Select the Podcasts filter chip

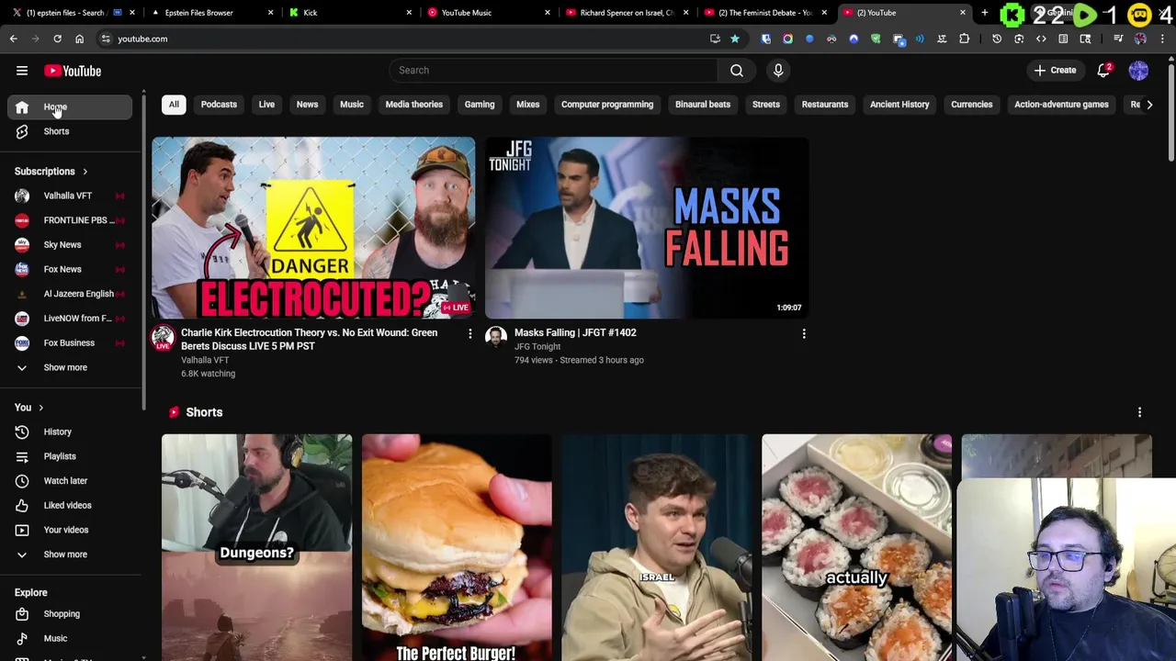[x=219, y=104]
